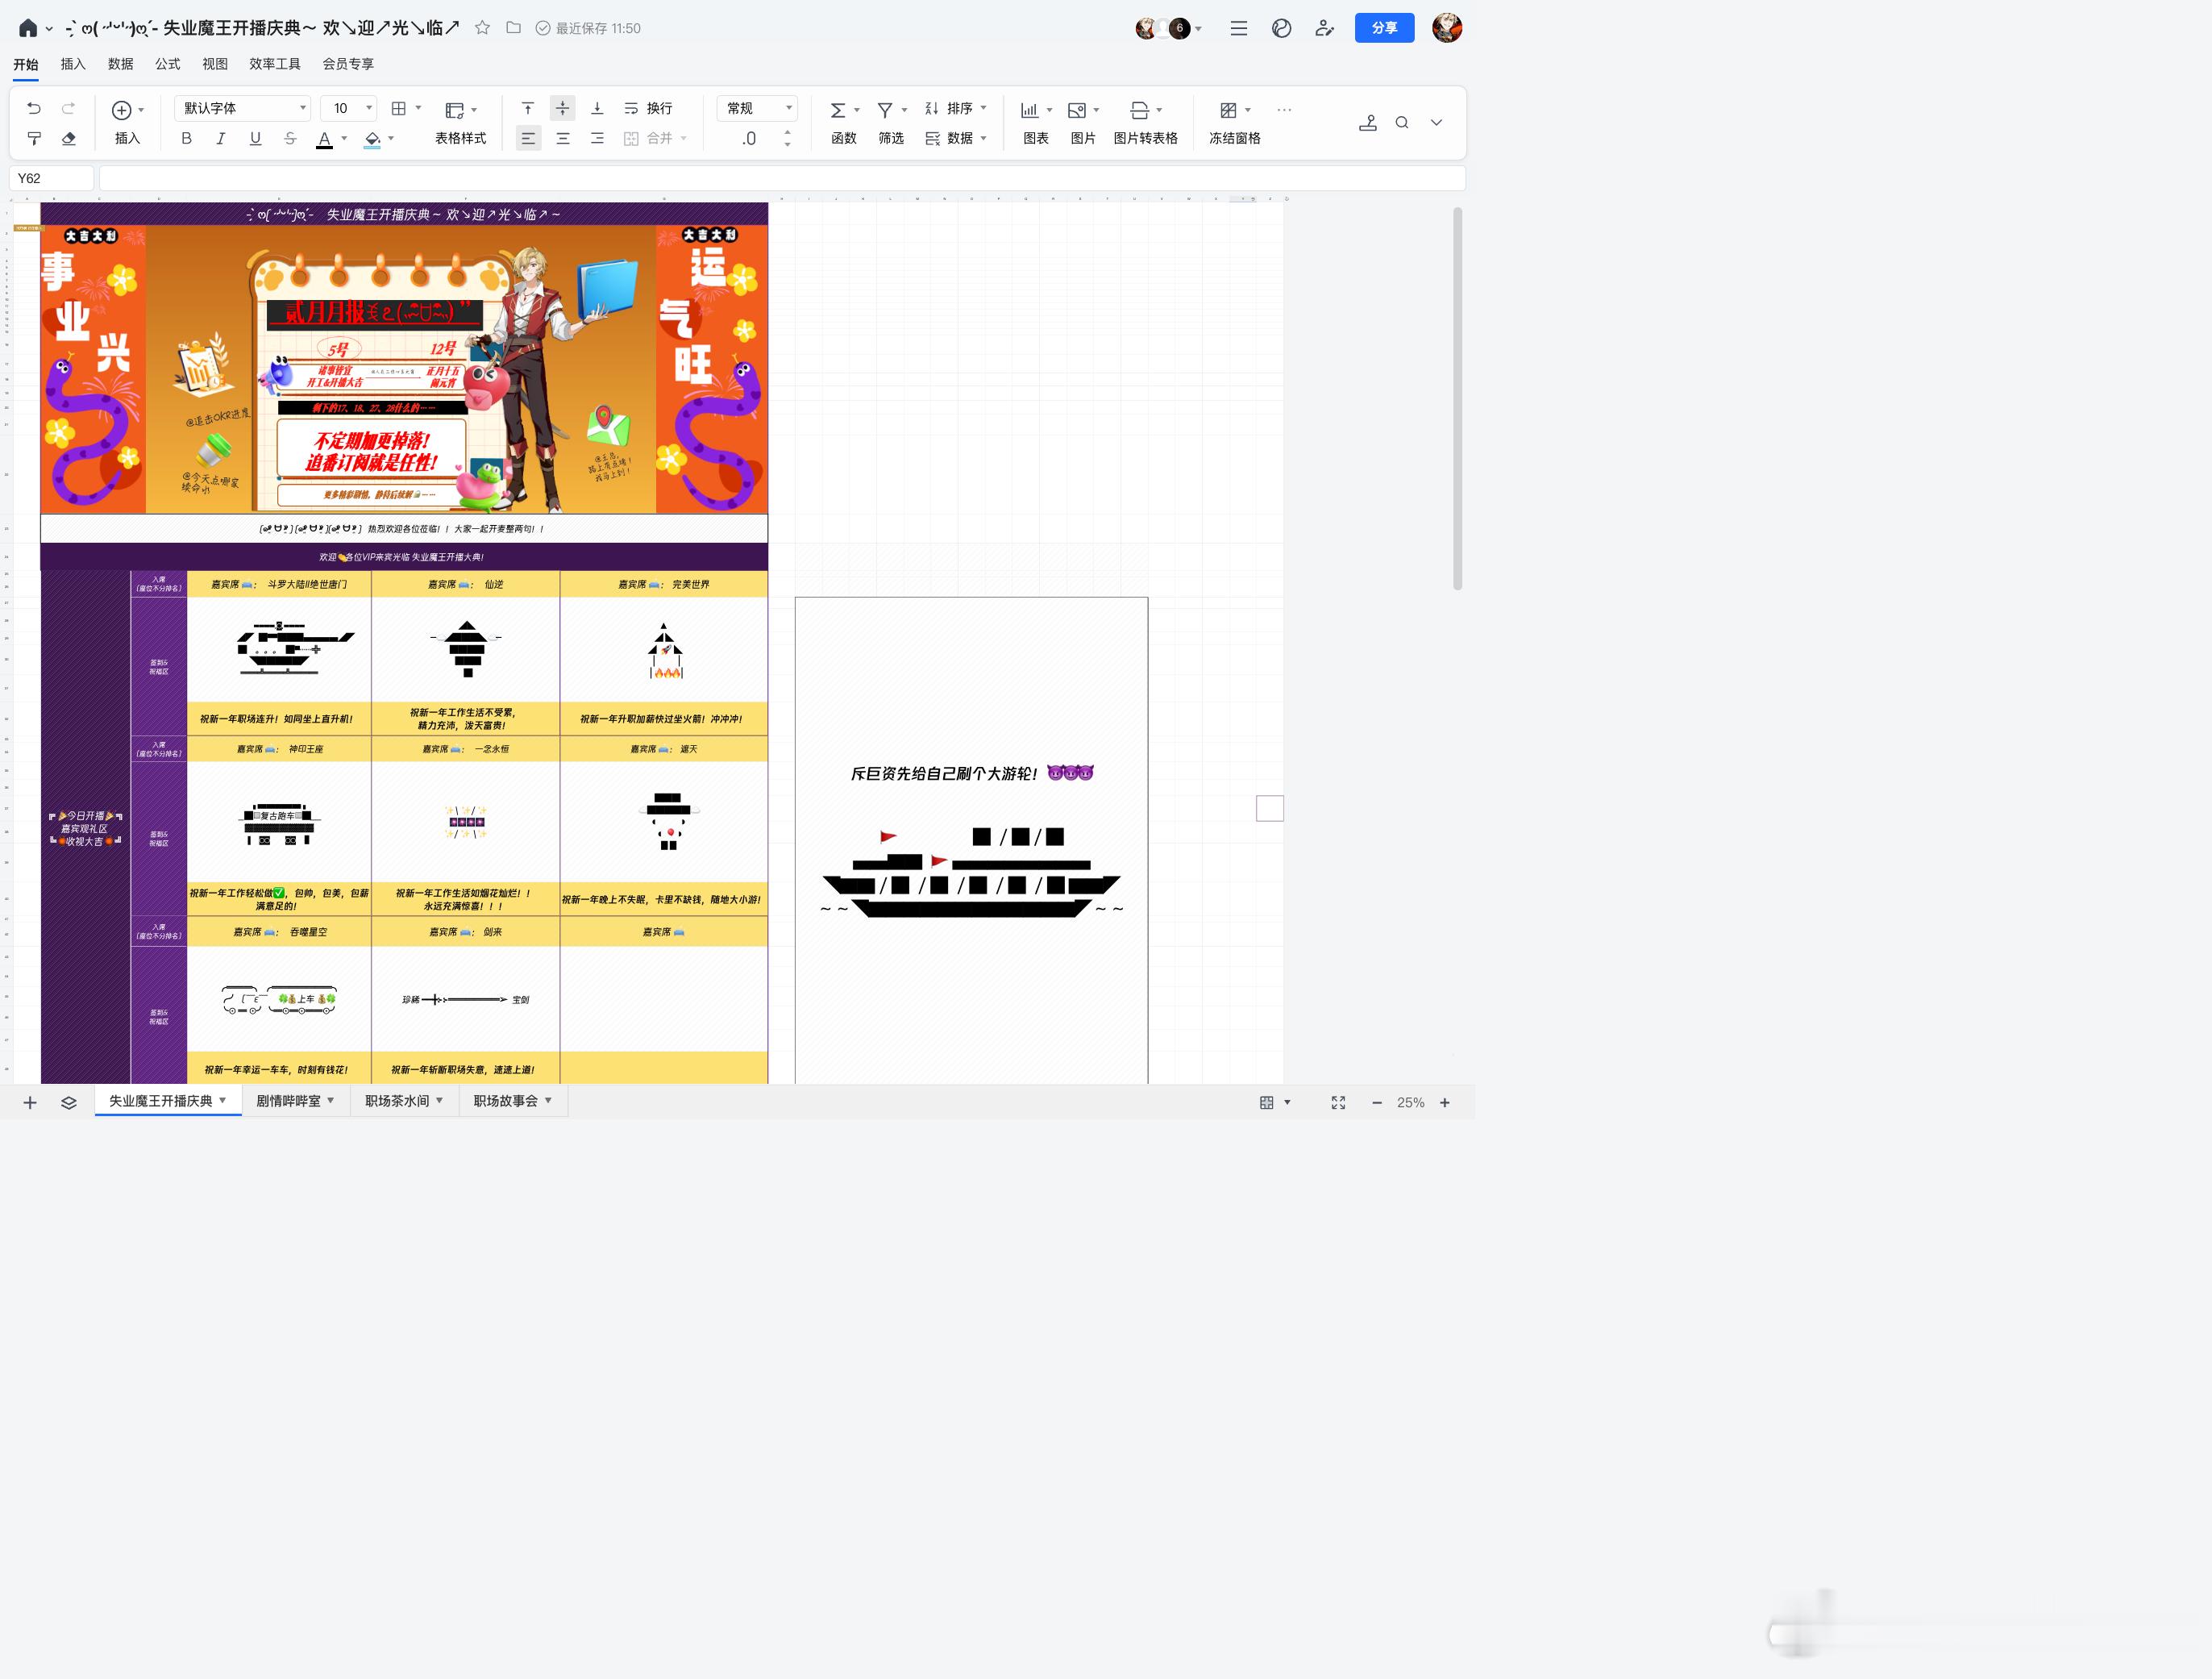Click the 冻结窗格 button
Image resolution: width=2212 pixels, height=1679 pixels.
pyautogui.click(x=1234, y=138)
